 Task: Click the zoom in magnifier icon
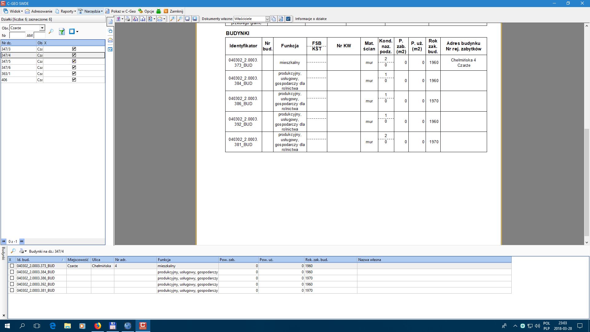coord(173,19)
